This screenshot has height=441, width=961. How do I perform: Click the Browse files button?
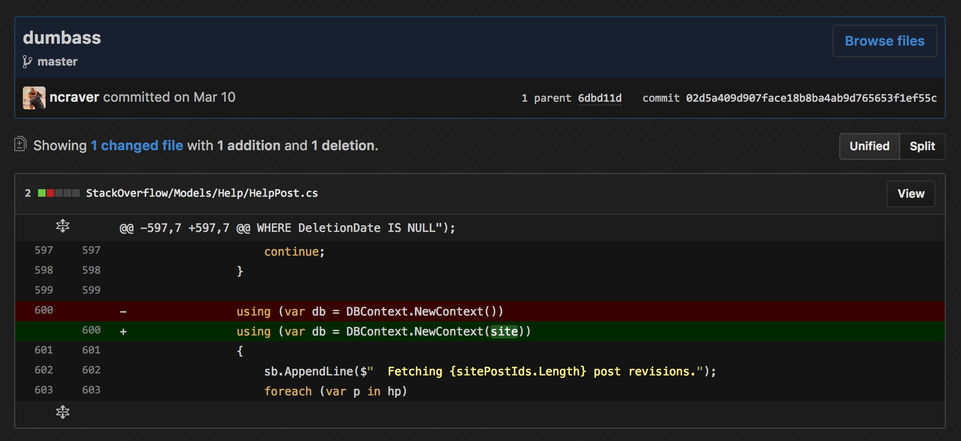click(884, 41)
